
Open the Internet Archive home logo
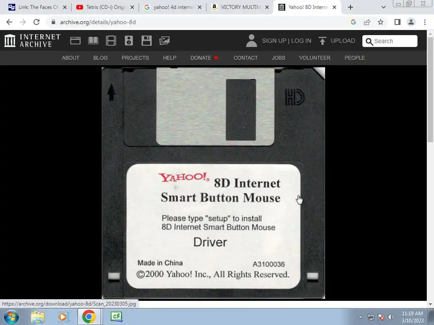[x=32, y=41]
